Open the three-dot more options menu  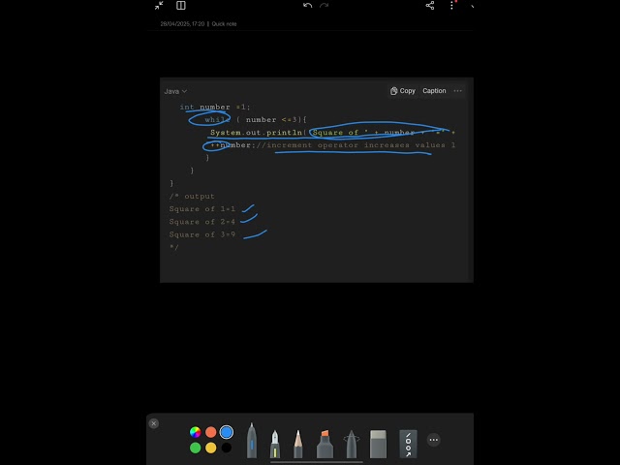[452, 6]
